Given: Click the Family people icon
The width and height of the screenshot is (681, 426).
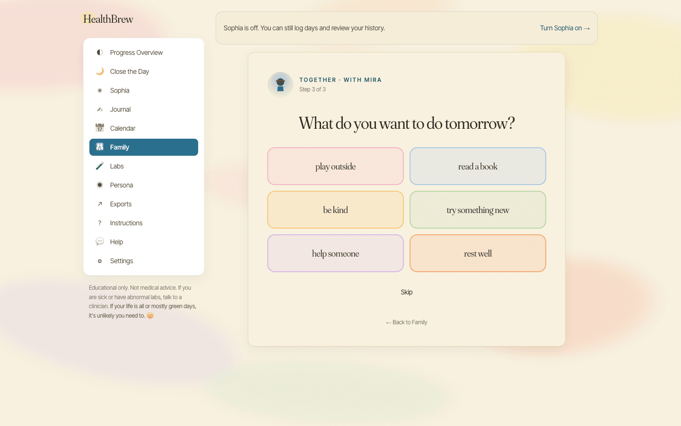Looking at the screenshot, I should coord(100,147).
